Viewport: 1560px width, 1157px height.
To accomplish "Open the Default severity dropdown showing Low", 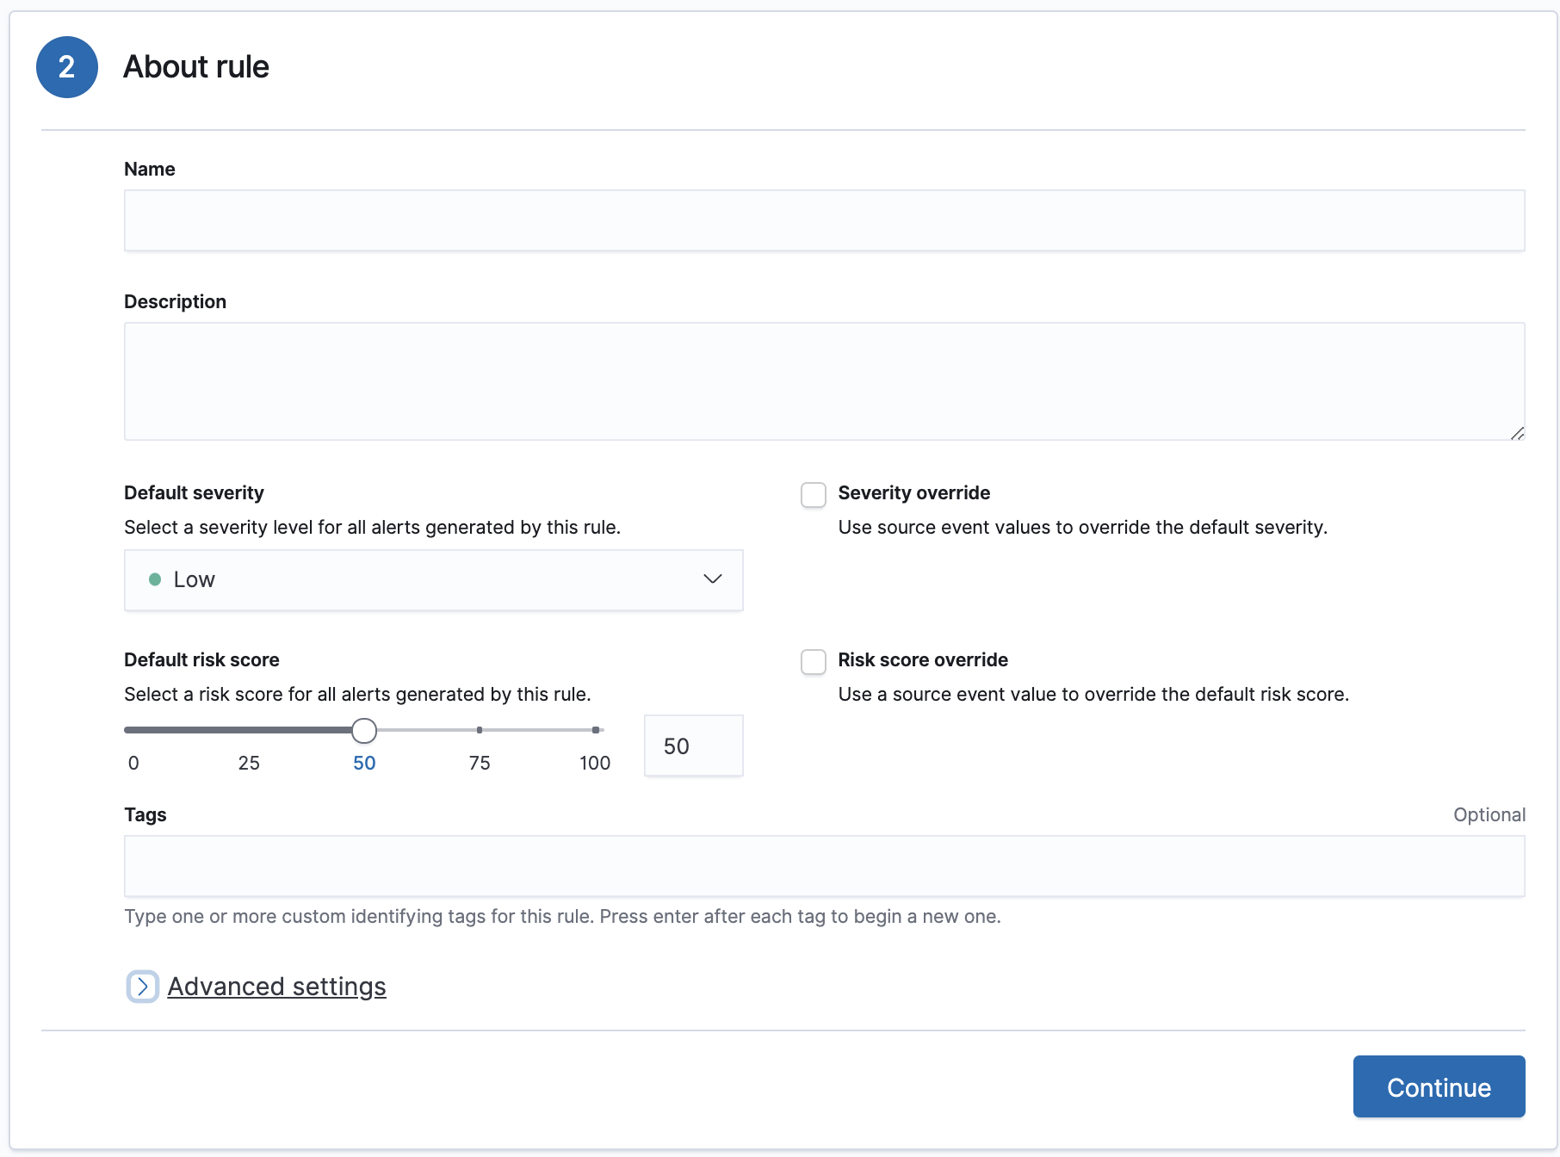I will (433, 579).
